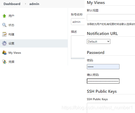Click the small SSH Public Keys field label
This screenshot has height=113, width=135.
click(97, 99)
